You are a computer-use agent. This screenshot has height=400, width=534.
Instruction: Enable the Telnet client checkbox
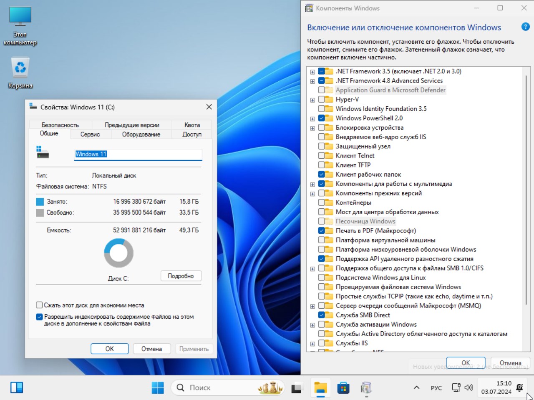(321, 156)
